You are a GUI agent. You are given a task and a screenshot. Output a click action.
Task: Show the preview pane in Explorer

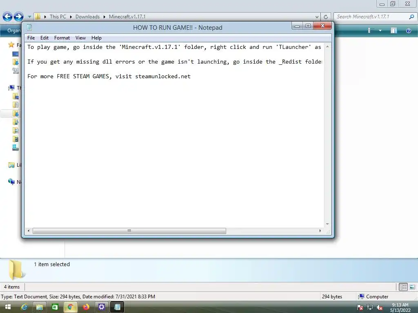(394, 31)
